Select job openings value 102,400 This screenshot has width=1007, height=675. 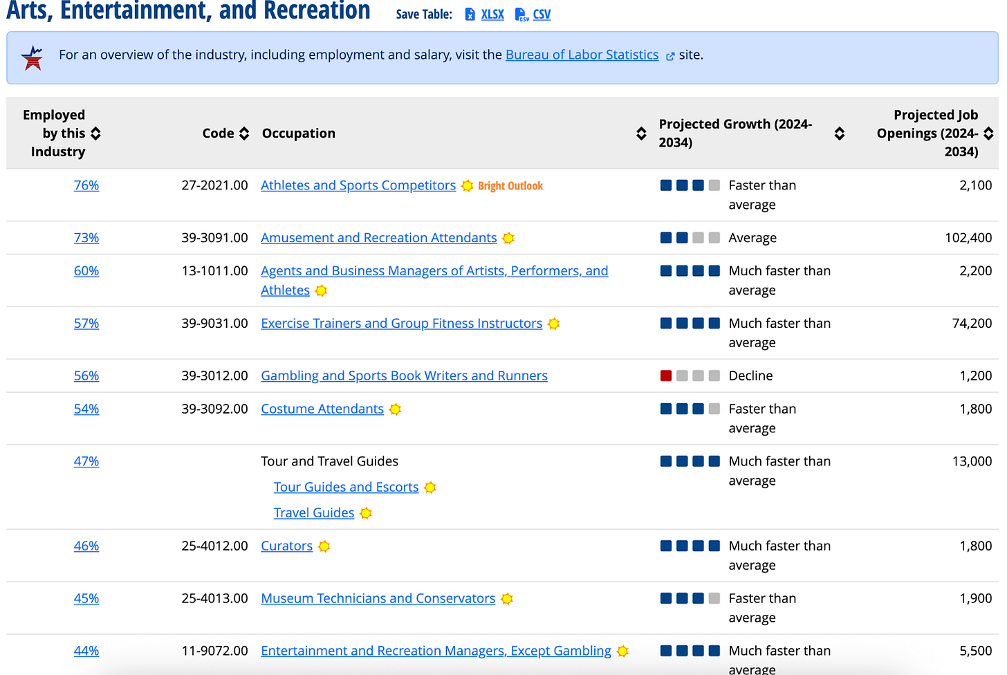pos(968,238)
